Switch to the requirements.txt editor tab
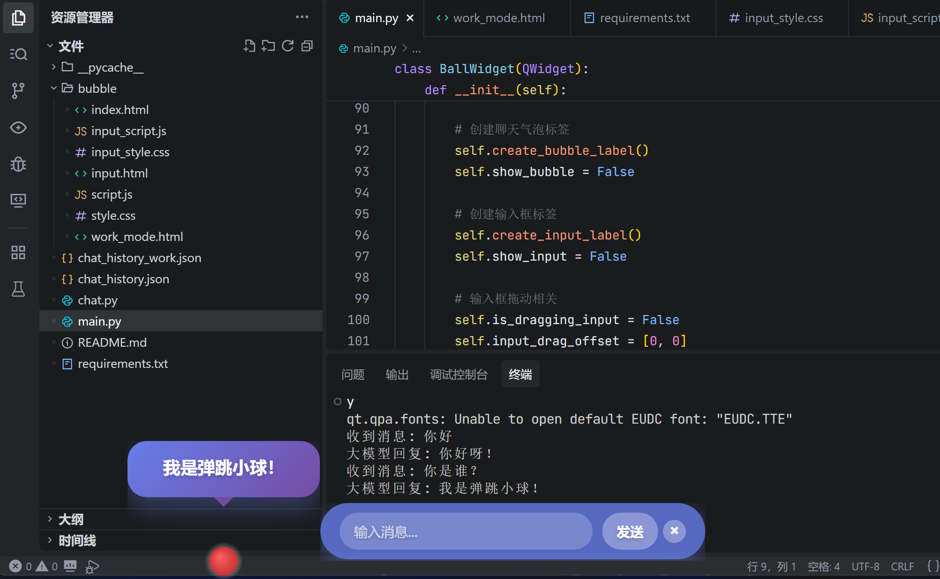The height and width of the screenshot is (579, 940). tap(643, 18)
